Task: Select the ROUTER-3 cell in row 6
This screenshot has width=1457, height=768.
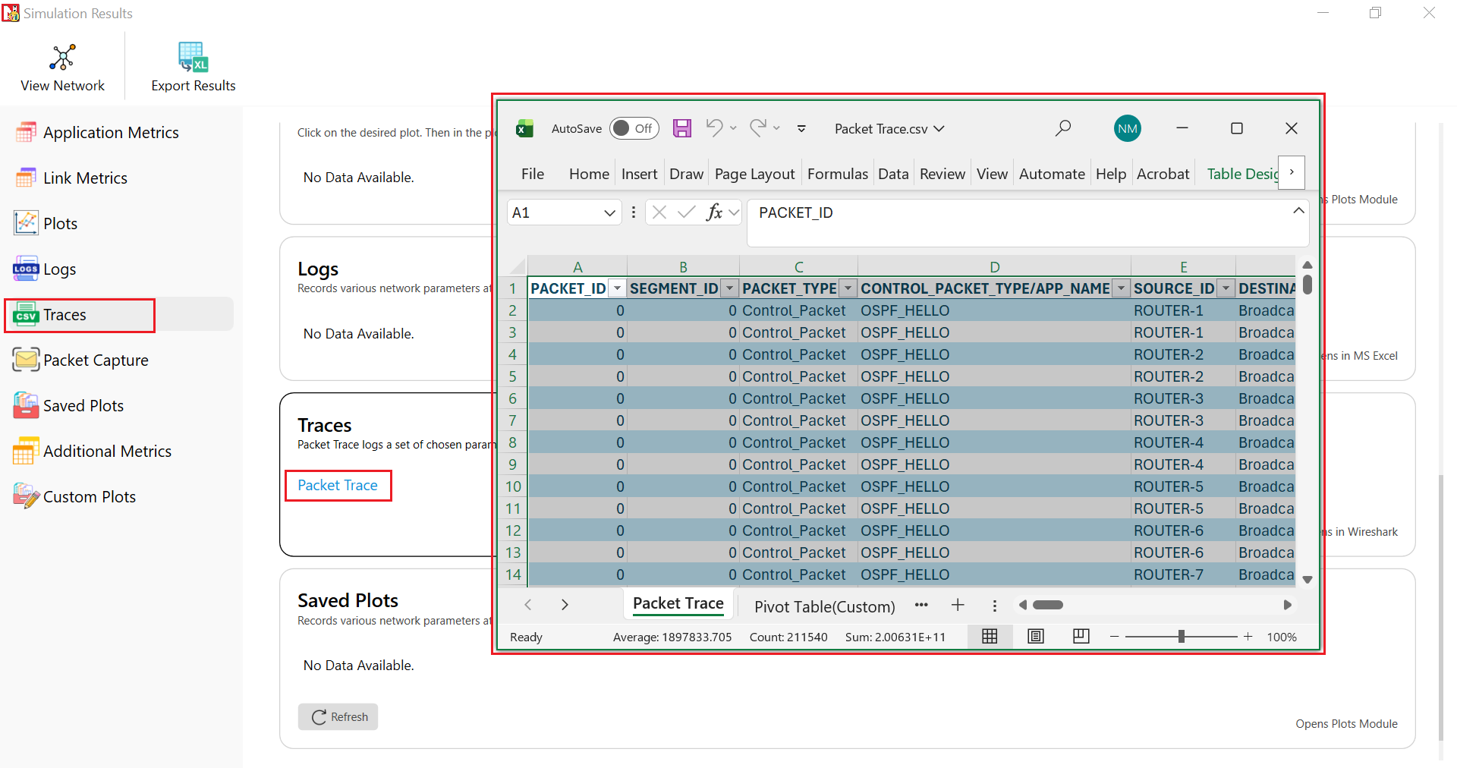Action: click(x=1183, y=398)
